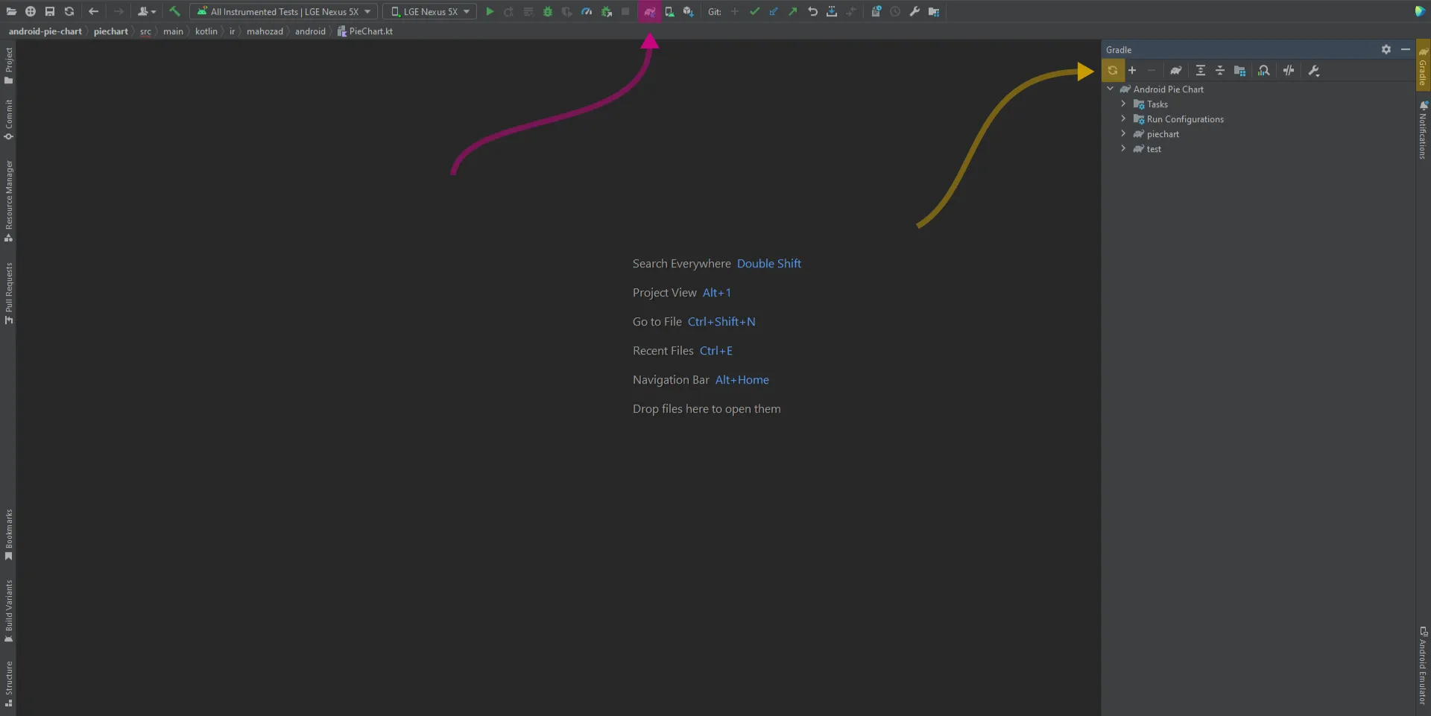The width and height of the screenshot is (1431, 716).
Task: Attach debugger to Android process icon
Action: tap(606, 11)
